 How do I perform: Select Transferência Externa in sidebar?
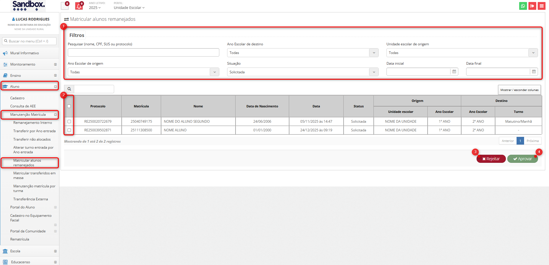tap(30, 199)
